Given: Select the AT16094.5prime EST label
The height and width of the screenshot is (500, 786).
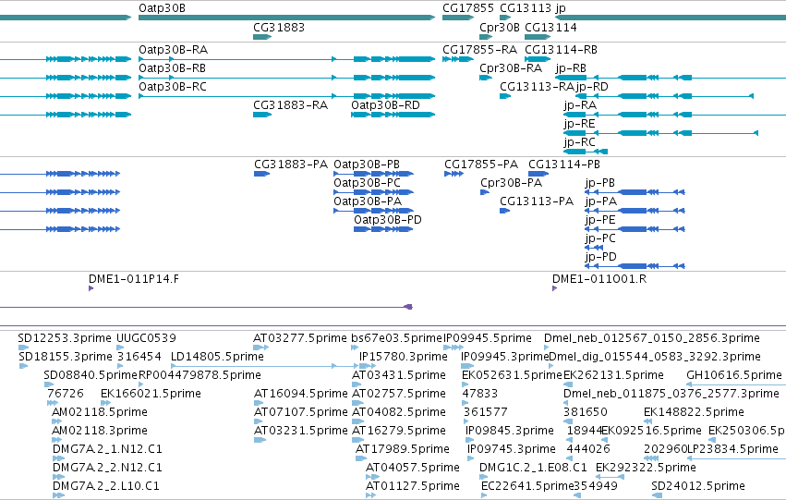Looking at the screenshot, I should point(301,395).
